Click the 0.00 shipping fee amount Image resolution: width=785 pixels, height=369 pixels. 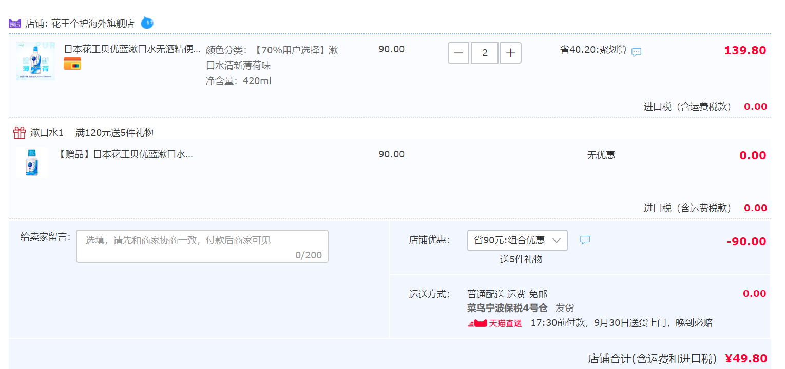click(x=755, y=294)
